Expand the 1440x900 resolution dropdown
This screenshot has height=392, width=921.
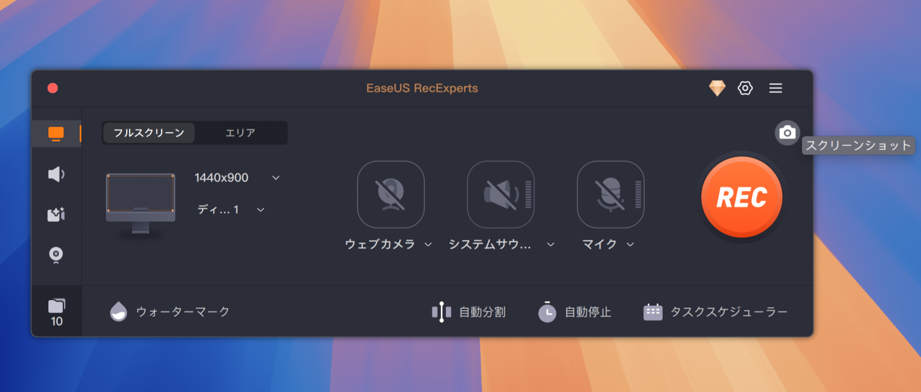[x=276, y=178]
